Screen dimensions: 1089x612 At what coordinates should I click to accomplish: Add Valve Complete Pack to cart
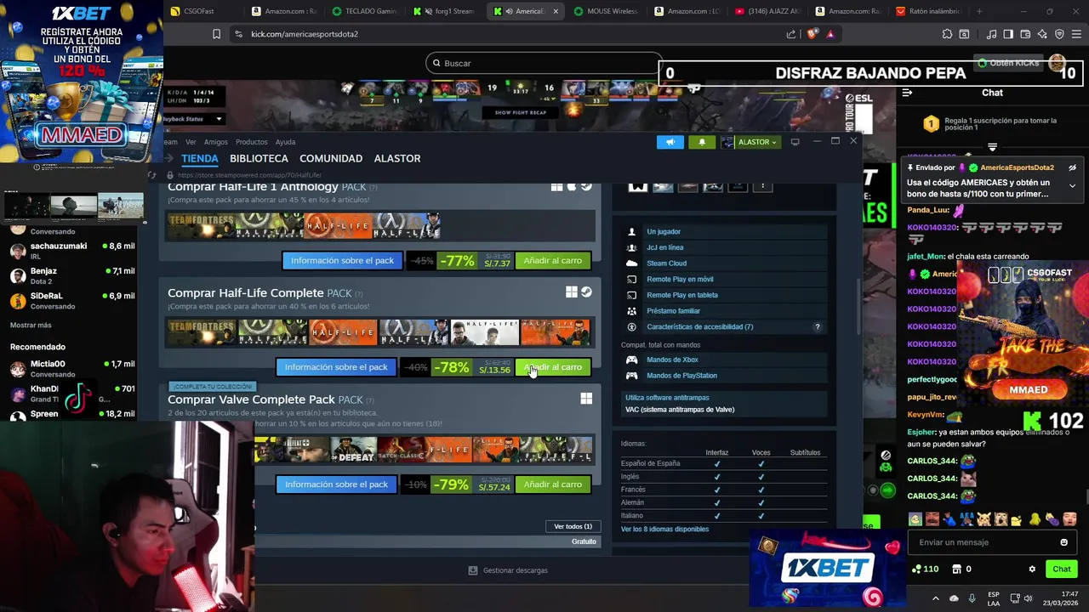[553, 484]
